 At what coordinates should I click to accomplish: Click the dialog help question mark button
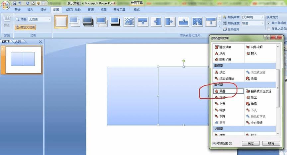click(x=267, y=37)
